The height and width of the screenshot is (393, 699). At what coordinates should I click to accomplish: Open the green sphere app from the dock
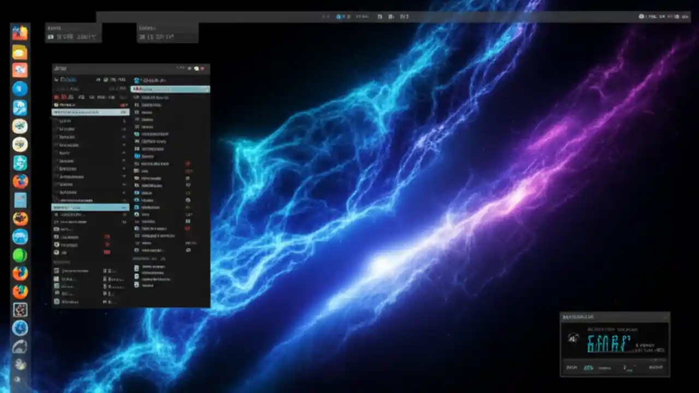[x=20, y=254]
